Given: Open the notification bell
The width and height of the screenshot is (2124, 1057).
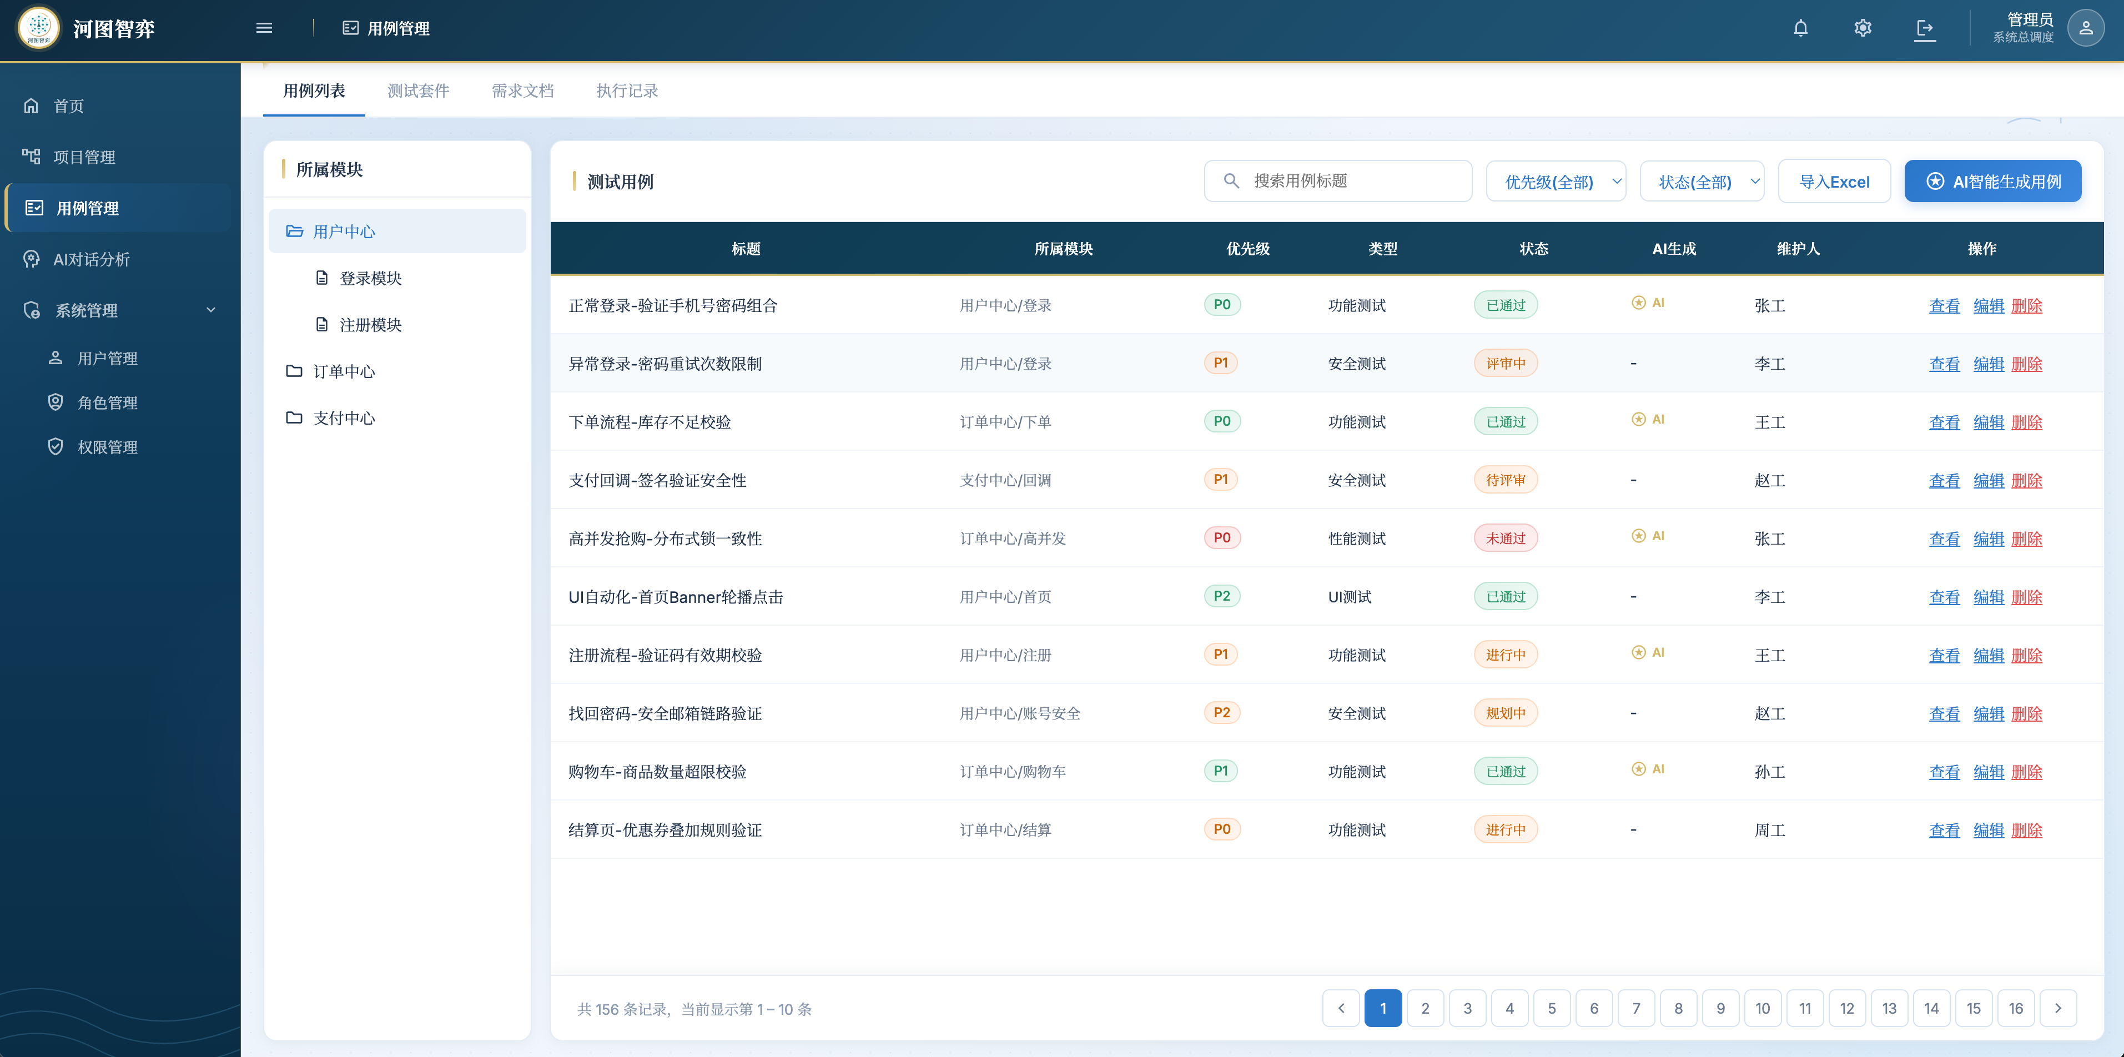Looking at the screenshot, I should (1801, 28).
